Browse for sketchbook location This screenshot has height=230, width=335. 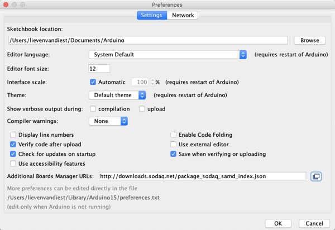pyautogui.click(x=309, y=40)
